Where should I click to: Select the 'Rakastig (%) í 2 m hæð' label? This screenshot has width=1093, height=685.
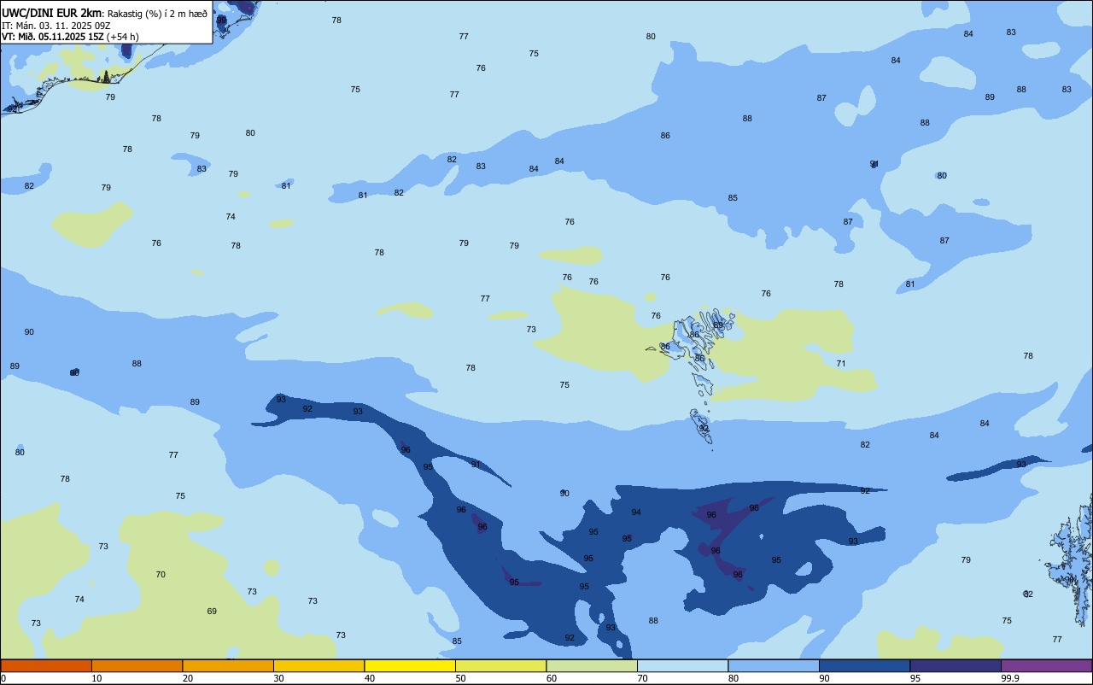point(157,14)
